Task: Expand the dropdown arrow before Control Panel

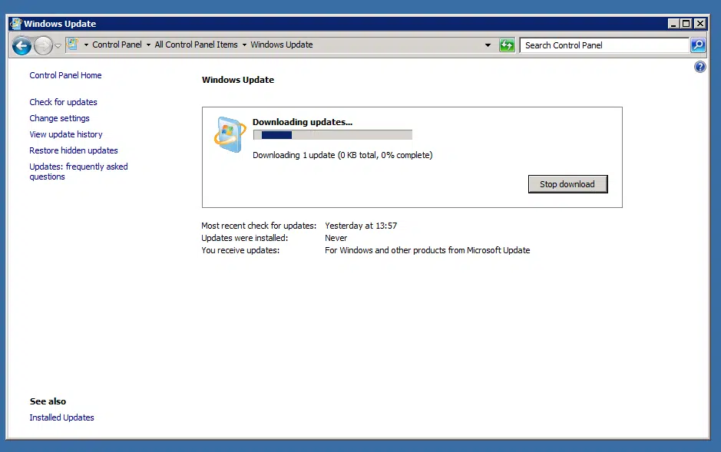Action: coord(86,45)
